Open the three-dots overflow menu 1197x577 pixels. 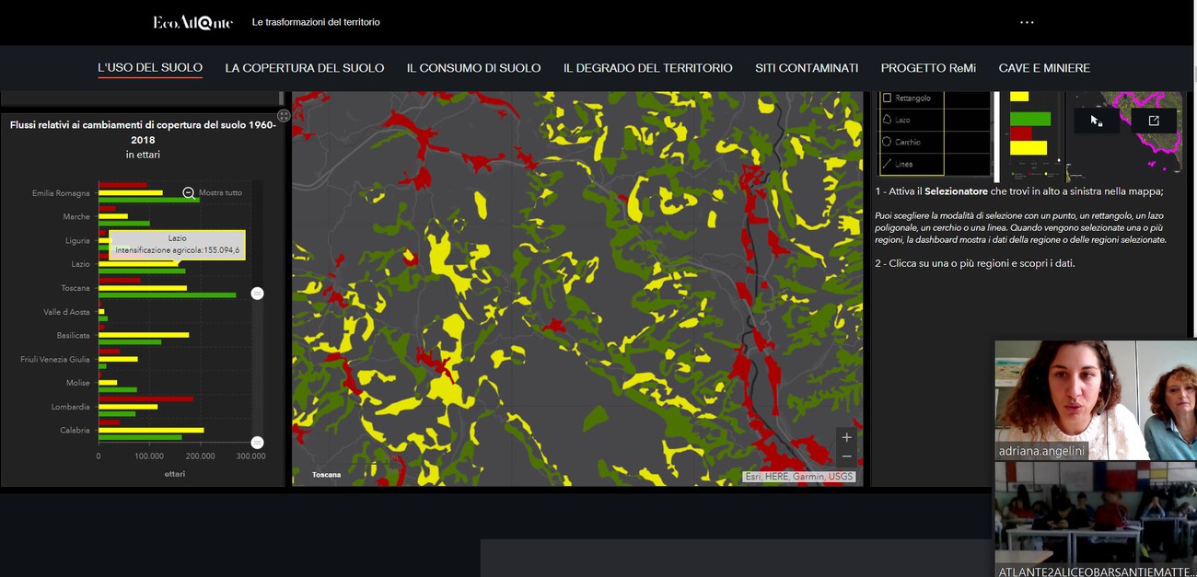1027,22
